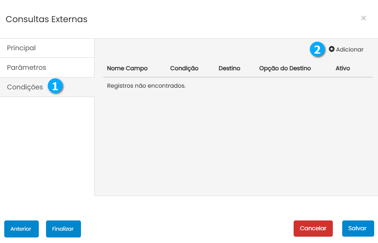This screenshot has height=243, width=378.
Task: Click the blue number 1 badge
Action: (x=55, y=86)
